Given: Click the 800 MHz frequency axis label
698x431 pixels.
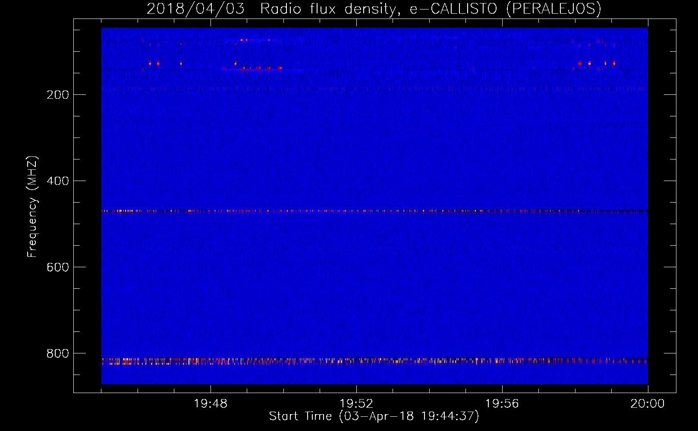Looking at the screenshot, I should pyautogui.click(x=58, y=353).
